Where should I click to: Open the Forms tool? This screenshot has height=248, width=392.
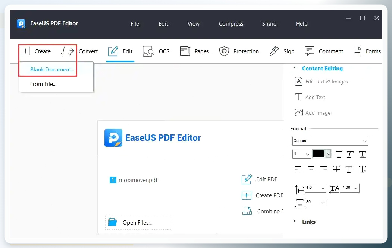coord(367,51)
